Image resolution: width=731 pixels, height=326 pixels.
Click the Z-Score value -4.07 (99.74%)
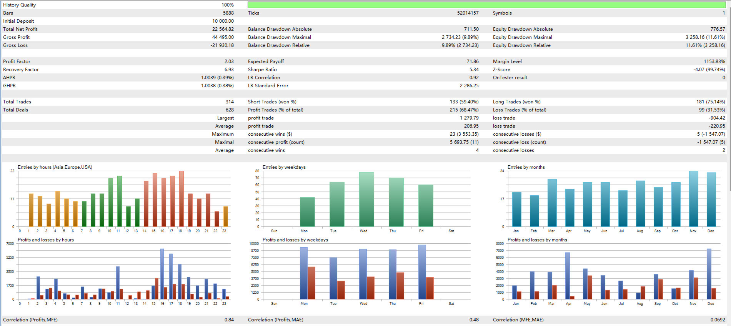click(709, 70)
